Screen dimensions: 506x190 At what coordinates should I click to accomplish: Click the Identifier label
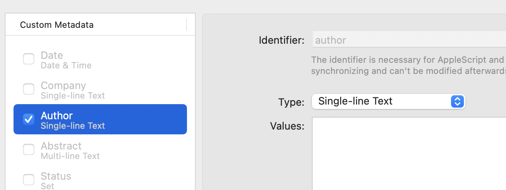click(x=282, y=40)
